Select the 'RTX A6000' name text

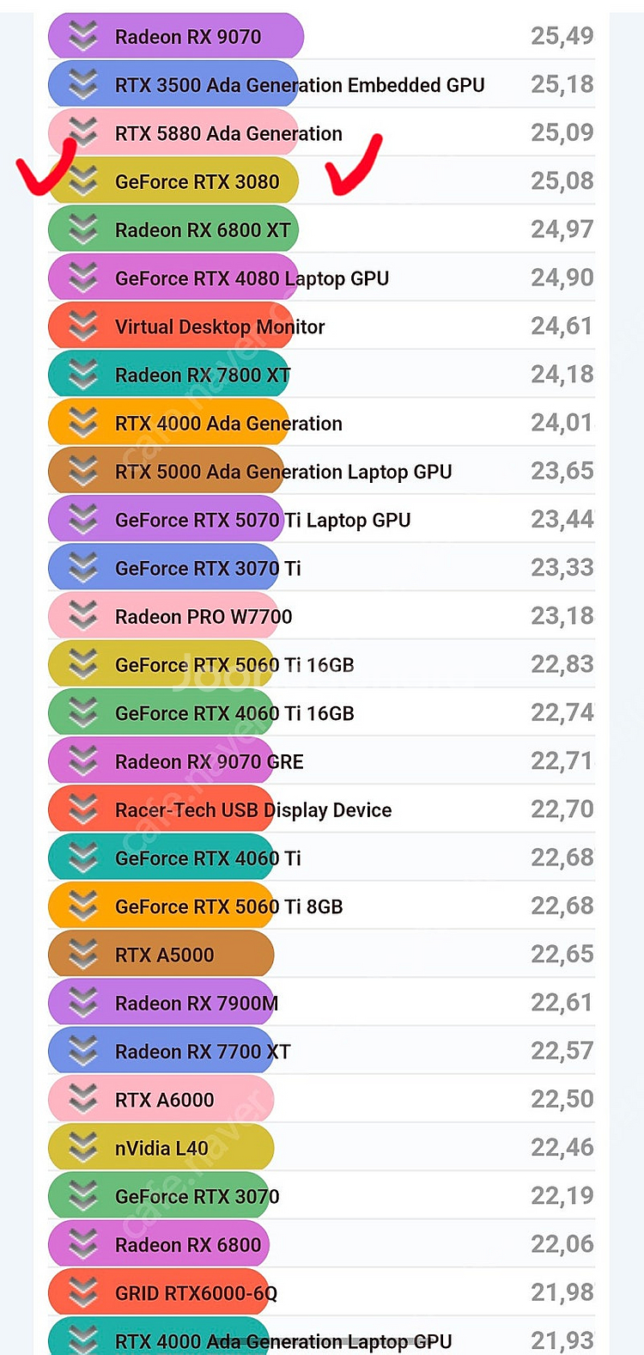pos(165,1101)
